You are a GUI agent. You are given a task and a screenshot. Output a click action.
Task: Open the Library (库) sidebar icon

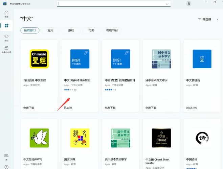[6, 156]
